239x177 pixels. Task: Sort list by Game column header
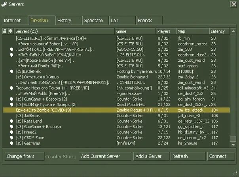[x=135, y=31]
